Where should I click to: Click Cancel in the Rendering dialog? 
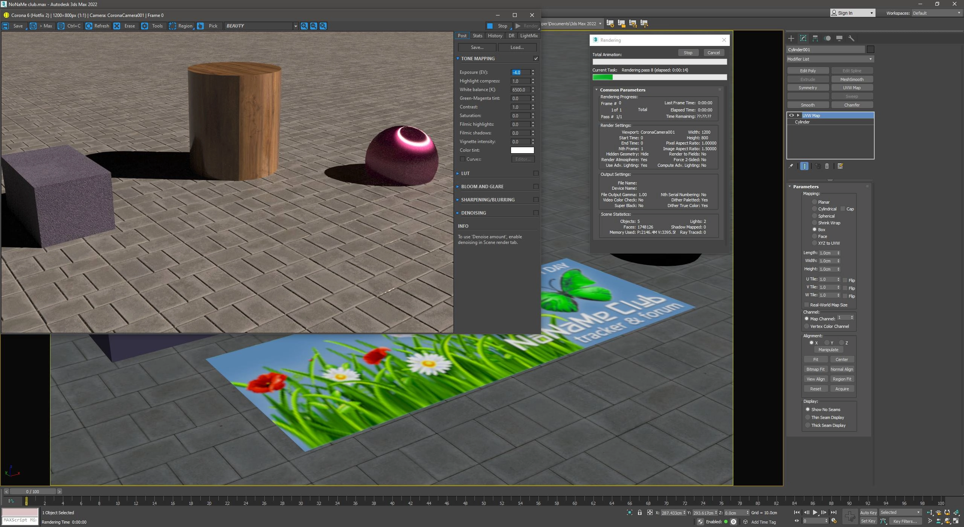(714, 53)
